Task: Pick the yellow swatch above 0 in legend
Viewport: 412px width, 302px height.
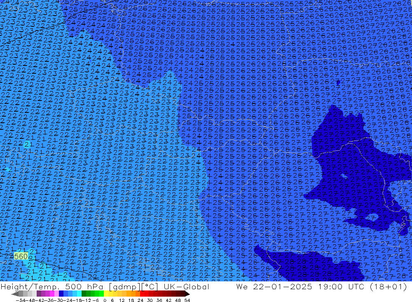Action: pos(106,294)
